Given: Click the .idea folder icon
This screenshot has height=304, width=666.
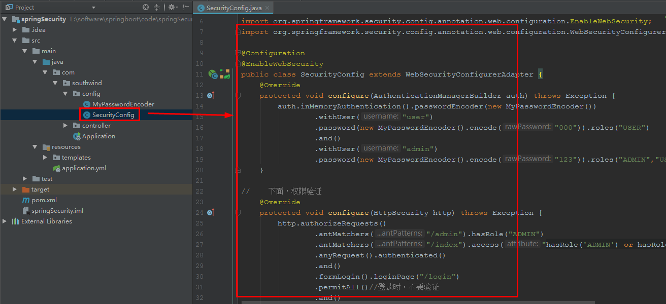Looking at the screenshot, I should tap(26, 30).
